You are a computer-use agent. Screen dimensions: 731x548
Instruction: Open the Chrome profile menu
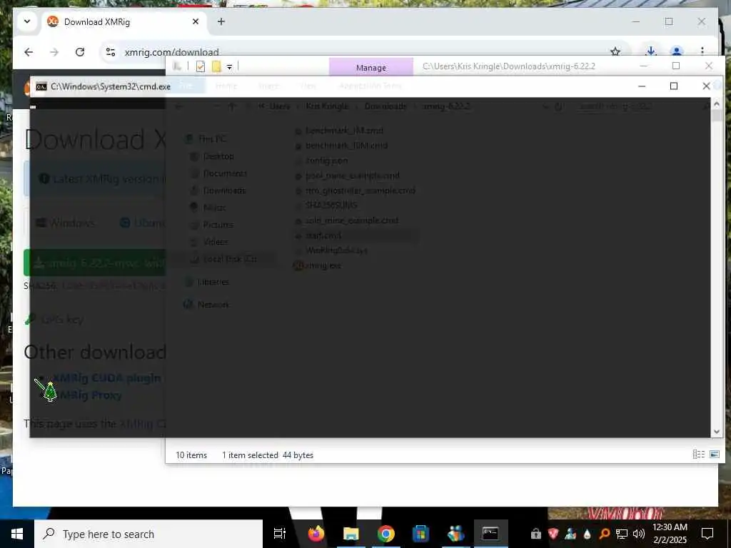(677, 51)
